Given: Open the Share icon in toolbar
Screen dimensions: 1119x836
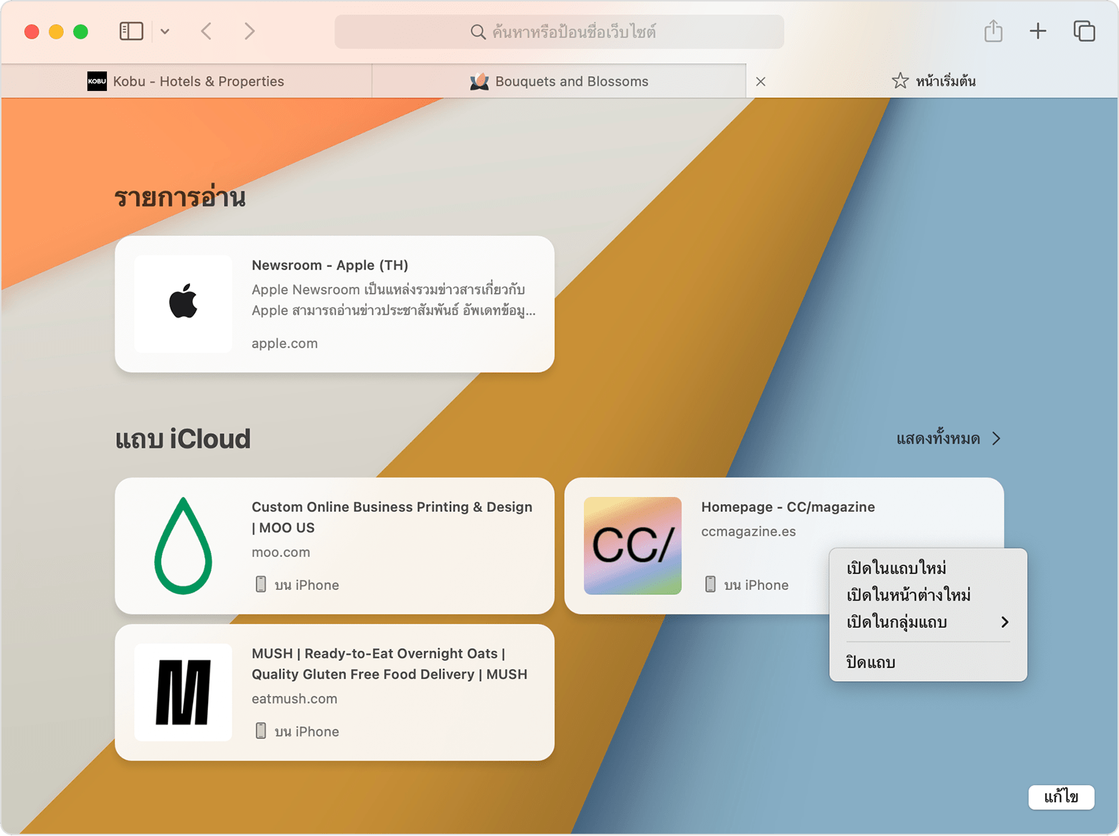Looking at the screenshot, I should 993,31.
